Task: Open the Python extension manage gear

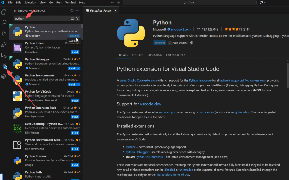Action: (x=192, y=43)
